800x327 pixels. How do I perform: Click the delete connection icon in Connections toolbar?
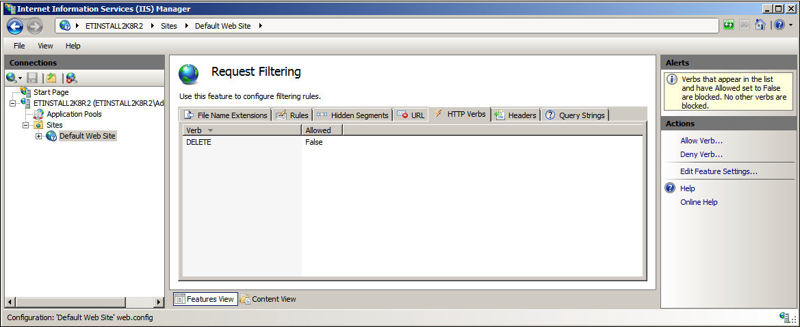click(71, 78)
